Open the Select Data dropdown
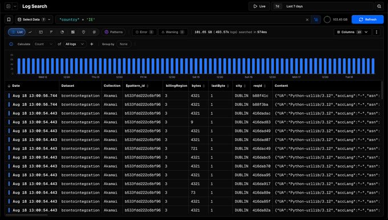The height and width of the screenshot is (220, 388). (x=34, y=19)
